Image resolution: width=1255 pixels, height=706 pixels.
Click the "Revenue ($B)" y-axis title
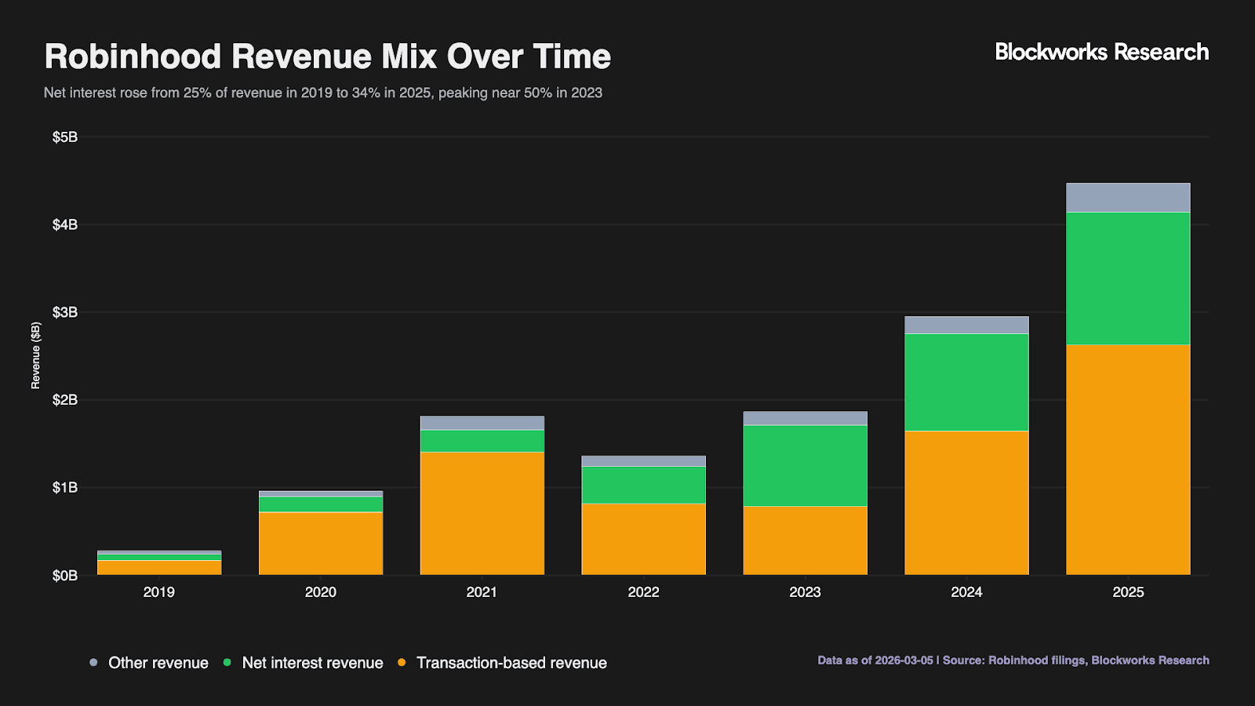[35, 355]
